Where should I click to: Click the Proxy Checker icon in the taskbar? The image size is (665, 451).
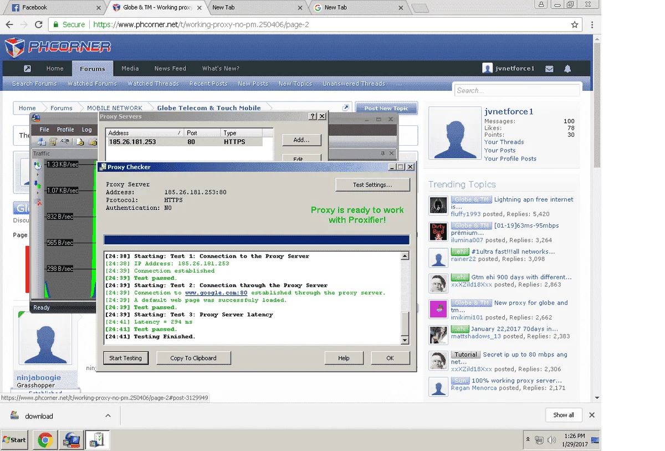(97, 440)
